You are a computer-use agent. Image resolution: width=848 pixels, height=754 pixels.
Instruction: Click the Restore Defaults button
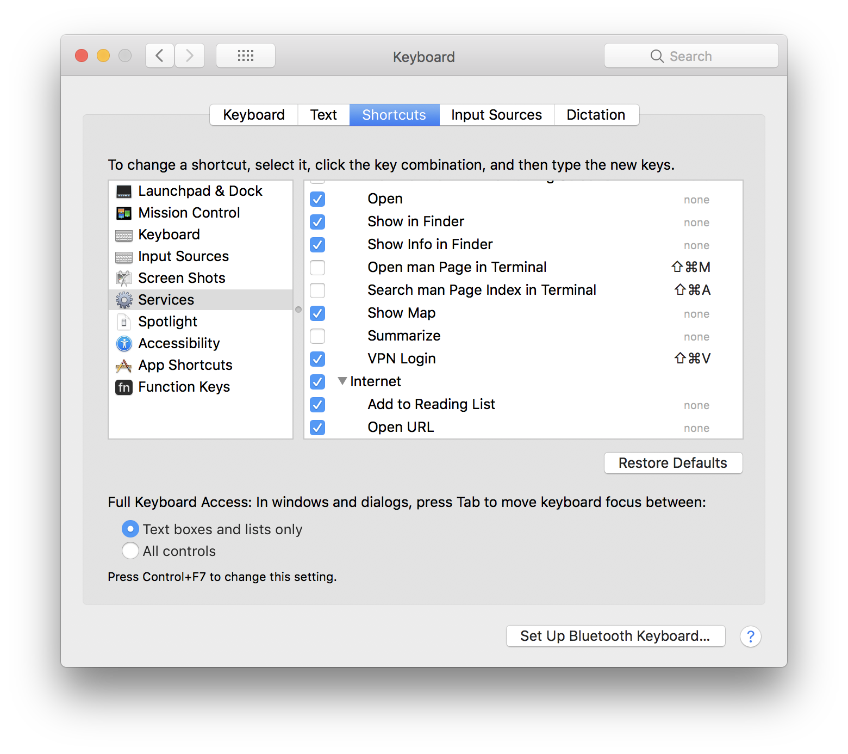(x=673, y=463)
